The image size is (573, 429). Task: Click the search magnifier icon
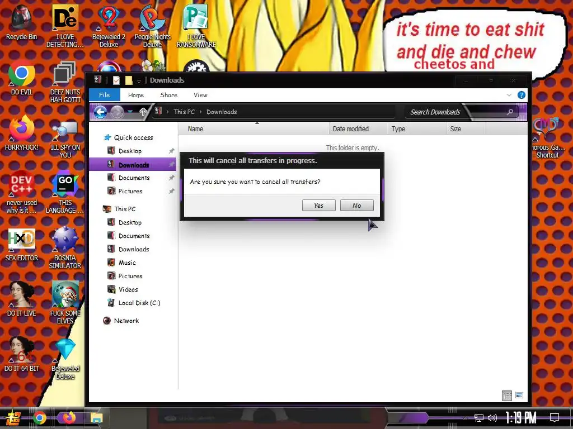[510, 112]
